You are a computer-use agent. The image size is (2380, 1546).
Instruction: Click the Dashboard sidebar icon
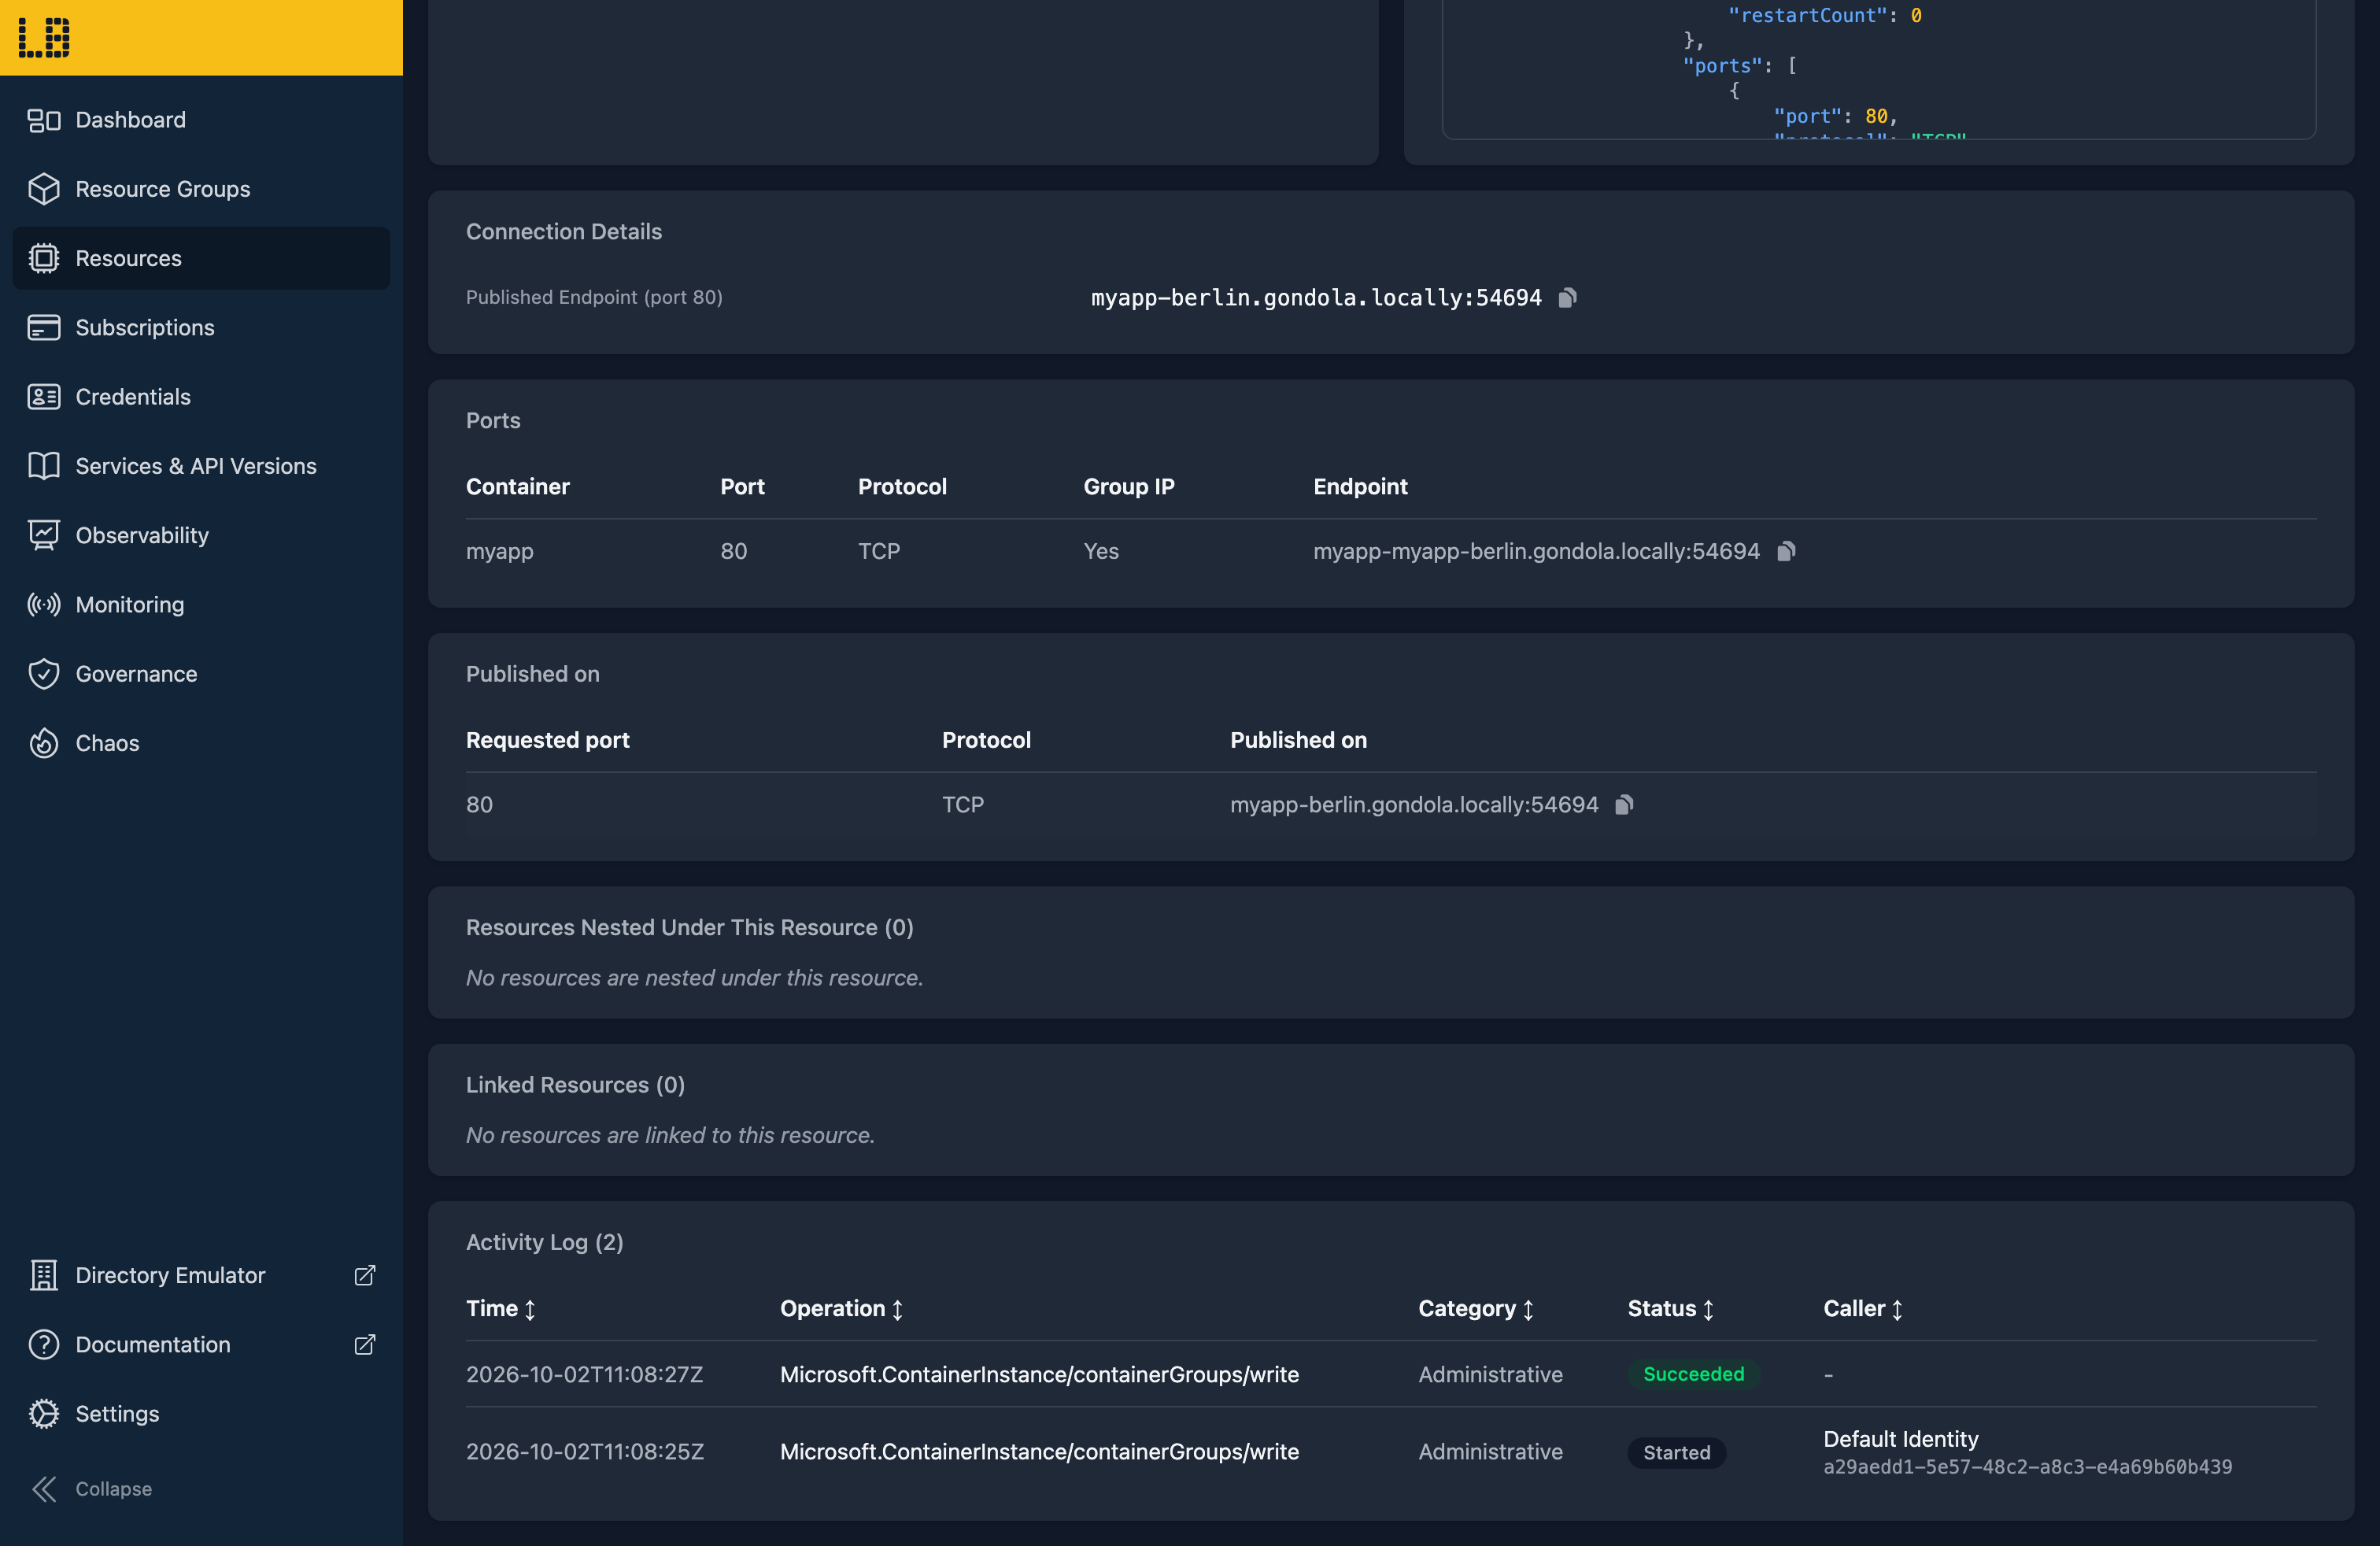click(44, 120)
